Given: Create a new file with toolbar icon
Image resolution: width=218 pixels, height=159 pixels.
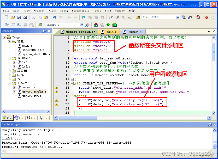Looking at the screenshot, I should coord(7,17).
